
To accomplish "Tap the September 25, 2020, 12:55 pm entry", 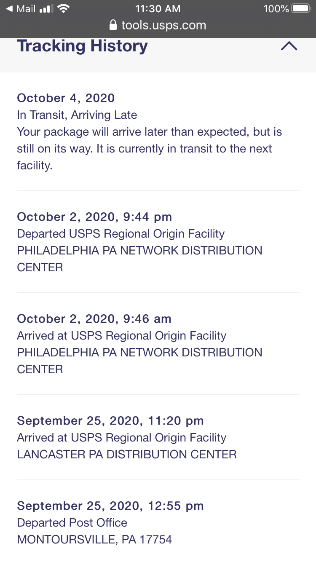I will [x=110, y=506].
